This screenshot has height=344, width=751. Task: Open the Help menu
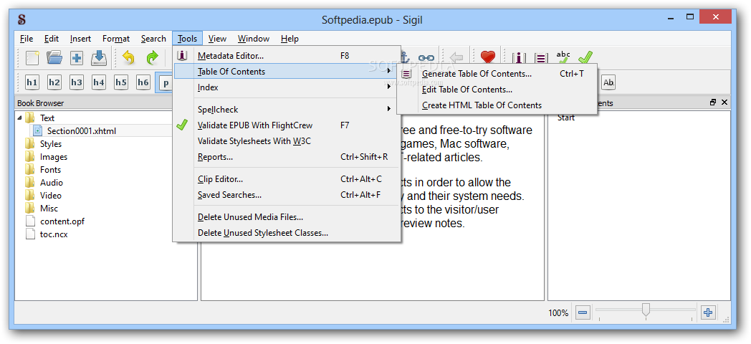click(290, 38)
